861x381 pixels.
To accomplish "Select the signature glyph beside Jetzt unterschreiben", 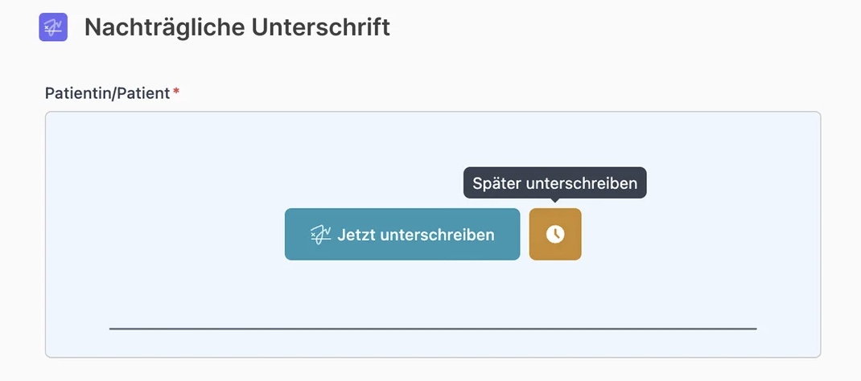I will [320, 235].
